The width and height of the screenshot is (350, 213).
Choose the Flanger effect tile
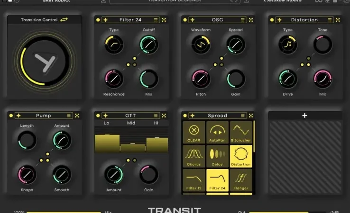241,180
